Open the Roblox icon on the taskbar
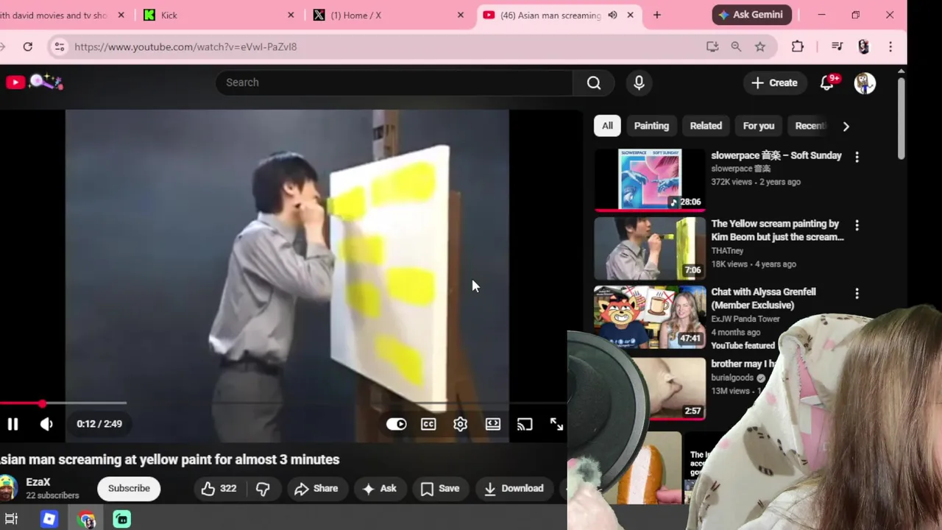The image size is (942, 530). pyautogui.click(x=49, y=519)
